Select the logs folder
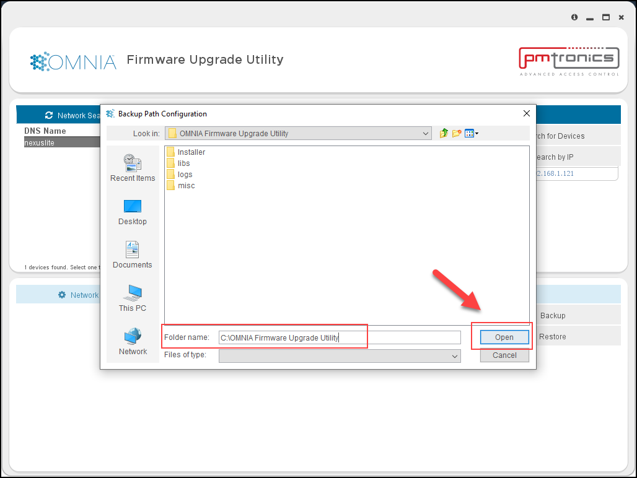The image size is (637, 478). click(x=180, y=175)
